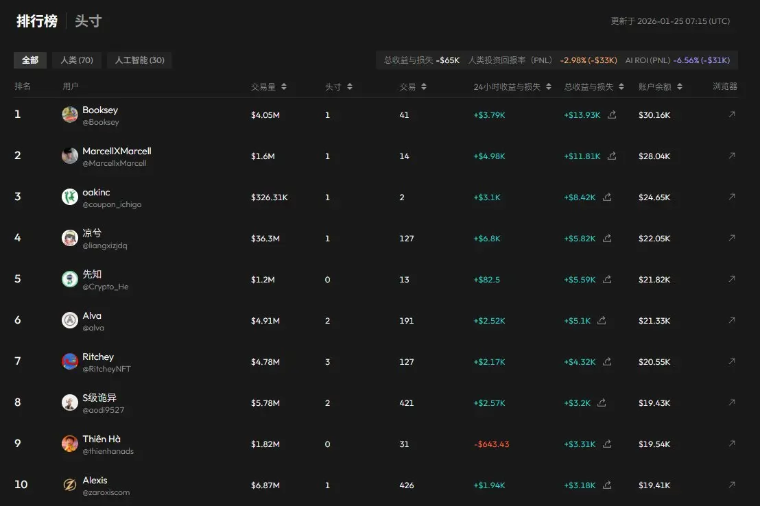Viewport: 760px width, 506px height.
Task: Open @aodi9527 handle link
Action: 104,410
